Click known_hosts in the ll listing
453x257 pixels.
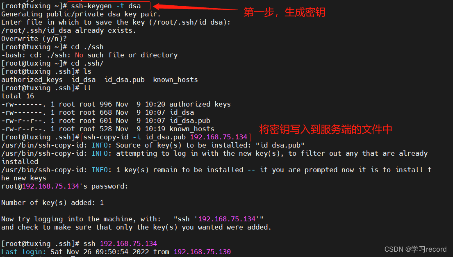192,129
